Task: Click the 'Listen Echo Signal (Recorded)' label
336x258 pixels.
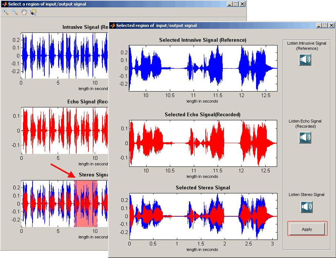Action: click(x=305, y=124)
